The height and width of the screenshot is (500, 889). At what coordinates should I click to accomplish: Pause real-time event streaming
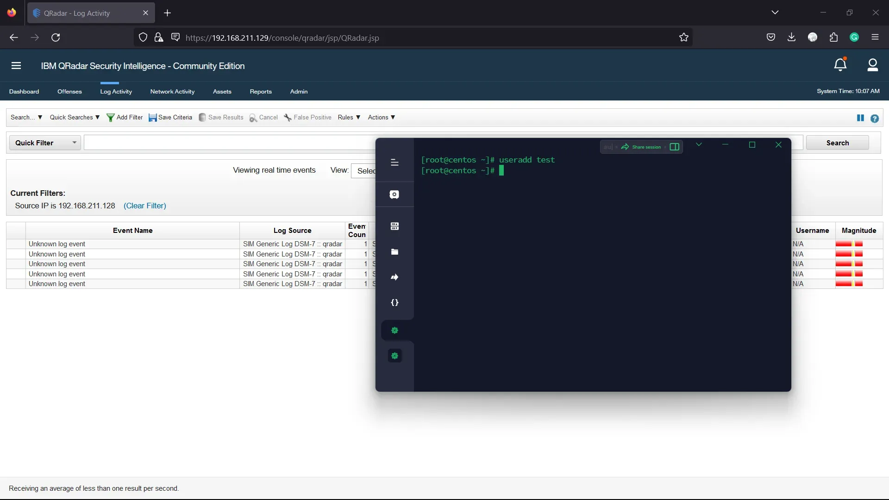(860, 118)
